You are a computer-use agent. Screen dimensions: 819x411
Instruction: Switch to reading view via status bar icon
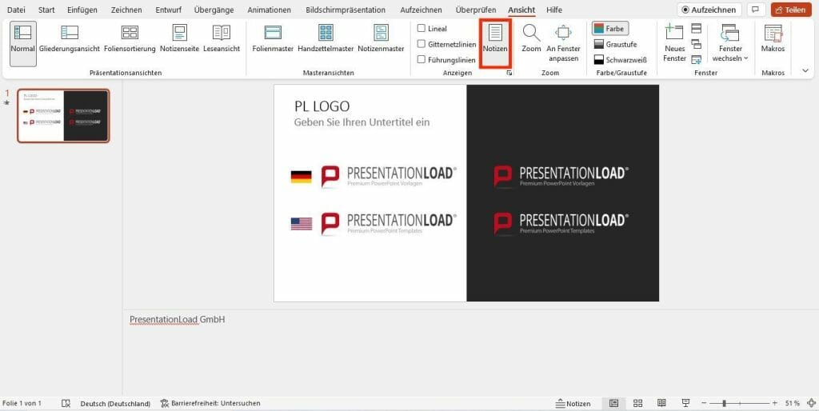click(x=661, y=403)
